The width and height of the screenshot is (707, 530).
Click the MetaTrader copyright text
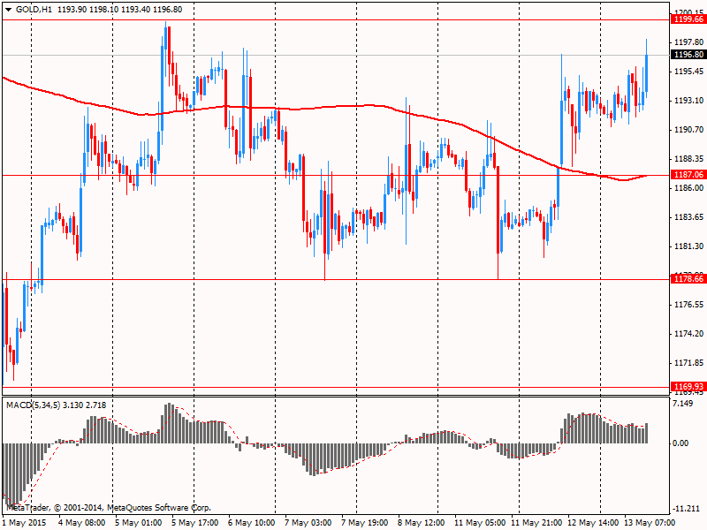point(108,508)
